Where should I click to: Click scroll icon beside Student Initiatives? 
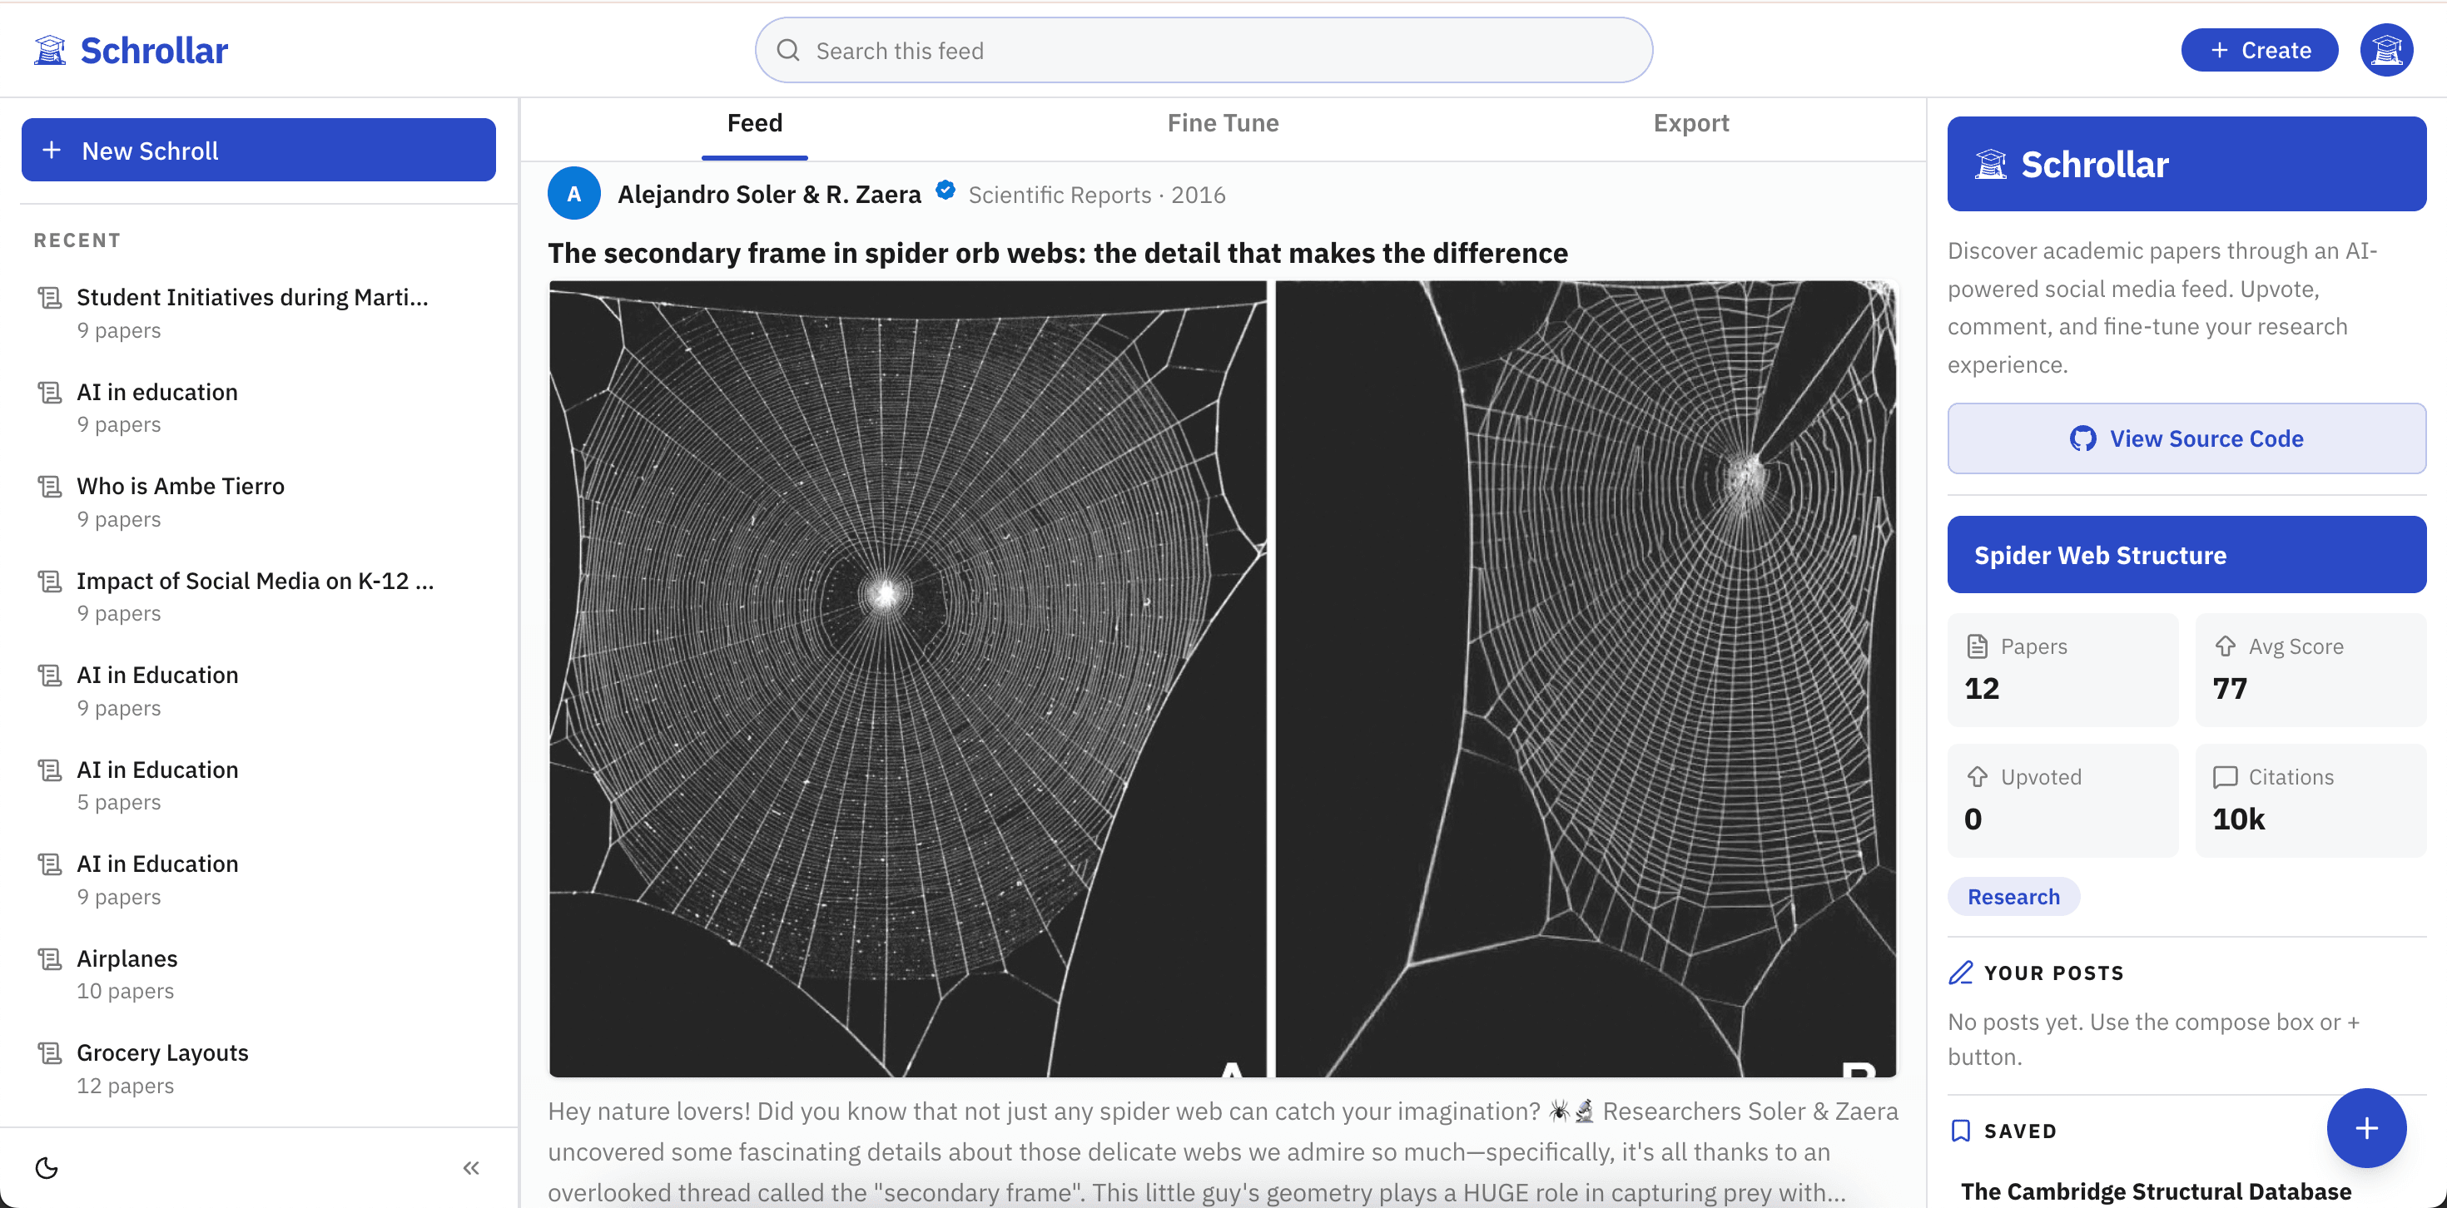(x=49, y=298)
